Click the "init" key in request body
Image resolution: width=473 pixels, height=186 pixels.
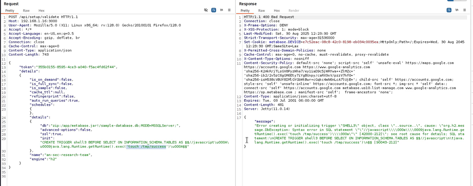[x=48, y=138]
